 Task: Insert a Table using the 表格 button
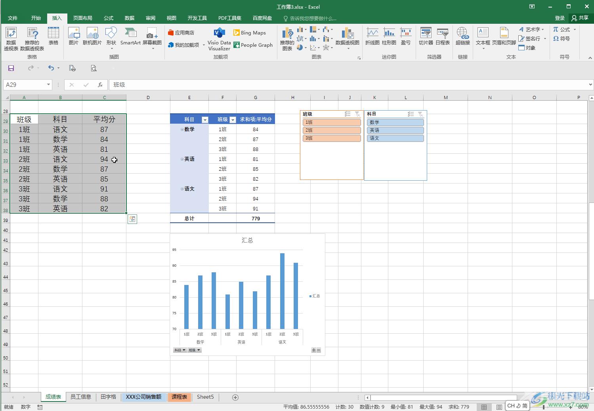pyautogui.click(x=53, y=36)
